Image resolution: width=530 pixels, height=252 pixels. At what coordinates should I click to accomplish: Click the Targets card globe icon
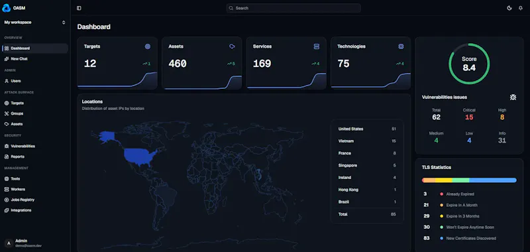pyautogui.click(x=148, y=46)
